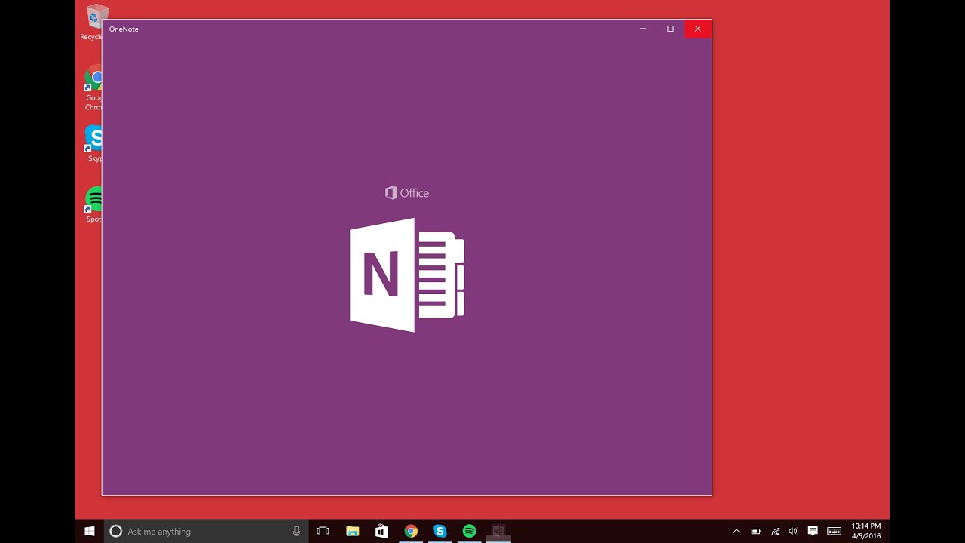Open the touch keyboard icon
The width and height of the screenshot is (965, 543).
pos(834,531)
